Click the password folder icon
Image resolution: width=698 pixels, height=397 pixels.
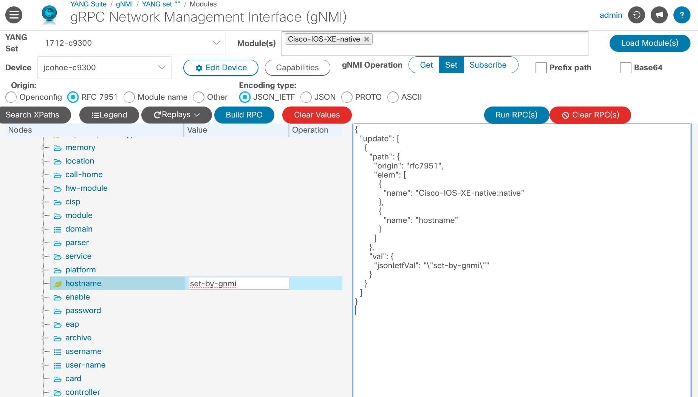tap(57, 311)
